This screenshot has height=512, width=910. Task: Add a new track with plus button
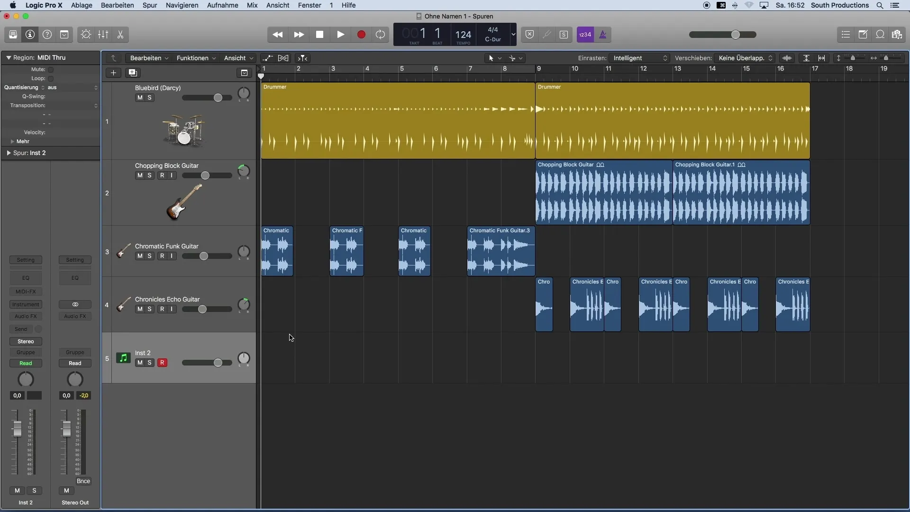[113, 73]
